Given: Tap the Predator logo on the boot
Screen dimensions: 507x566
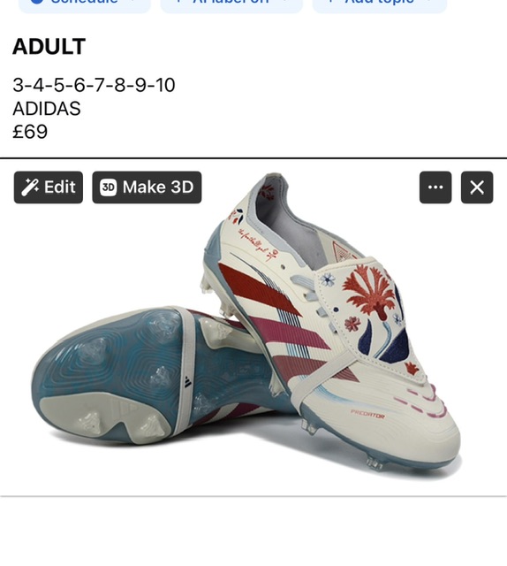Looking at the screenshot, I should click(x=367, y=414).
